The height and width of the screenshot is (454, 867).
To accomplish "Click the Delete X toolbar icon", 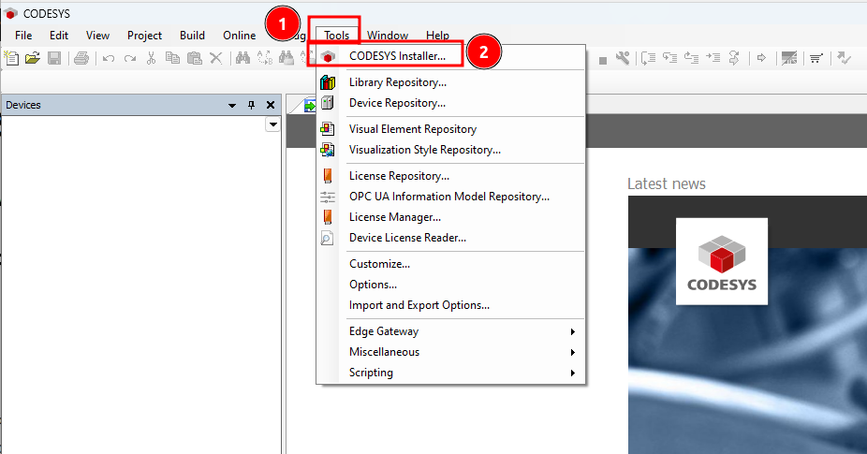I will [216, 57].
